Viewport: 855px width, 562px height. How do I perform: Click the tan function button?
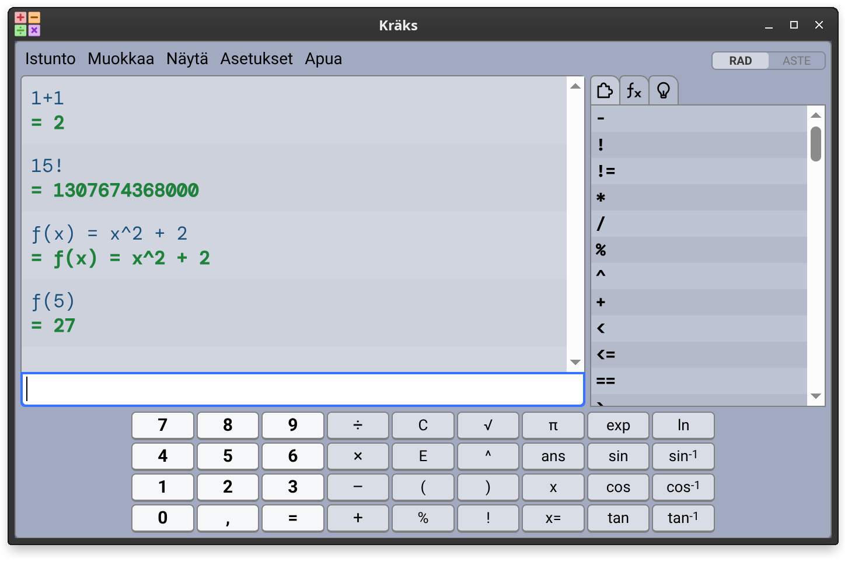(618, 518)
